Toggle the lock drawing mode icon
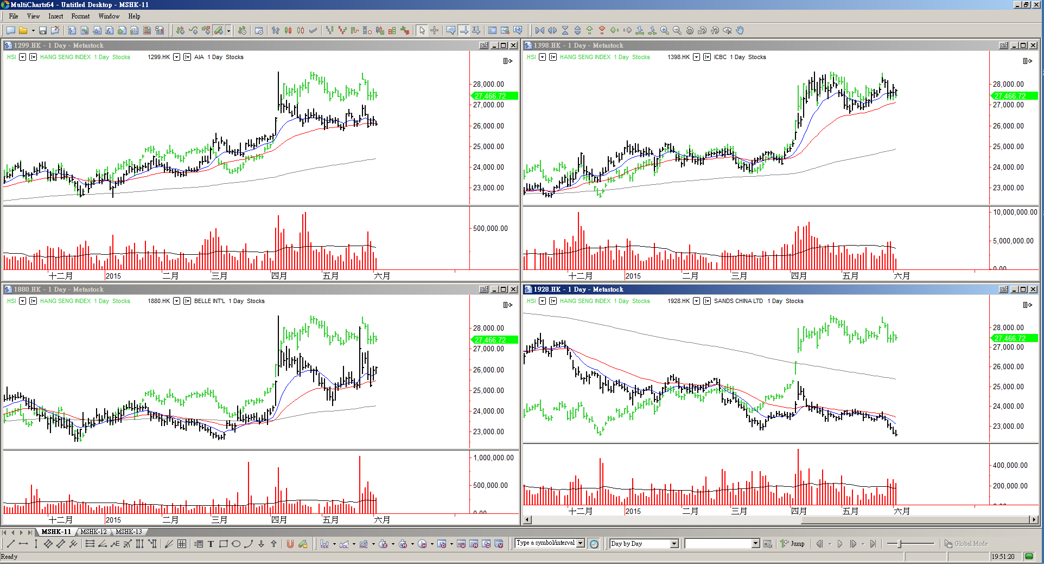 coord(303,544)
